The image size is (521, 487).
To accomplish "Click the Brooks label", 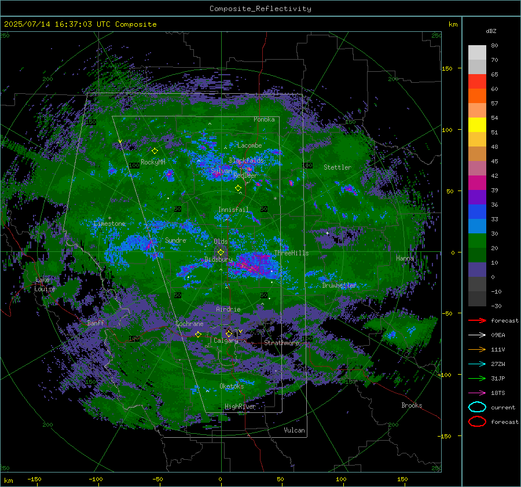I will [x=412, y=405].
